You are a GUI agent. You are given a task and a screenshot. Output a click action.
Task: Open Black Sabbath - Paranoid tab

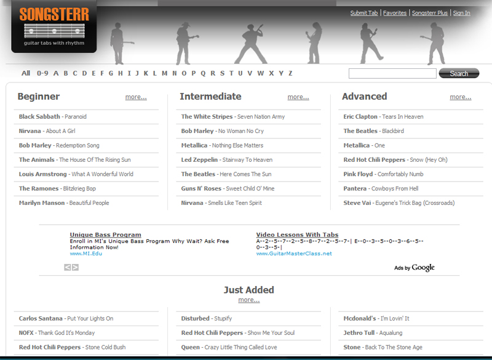coord(53,117)
